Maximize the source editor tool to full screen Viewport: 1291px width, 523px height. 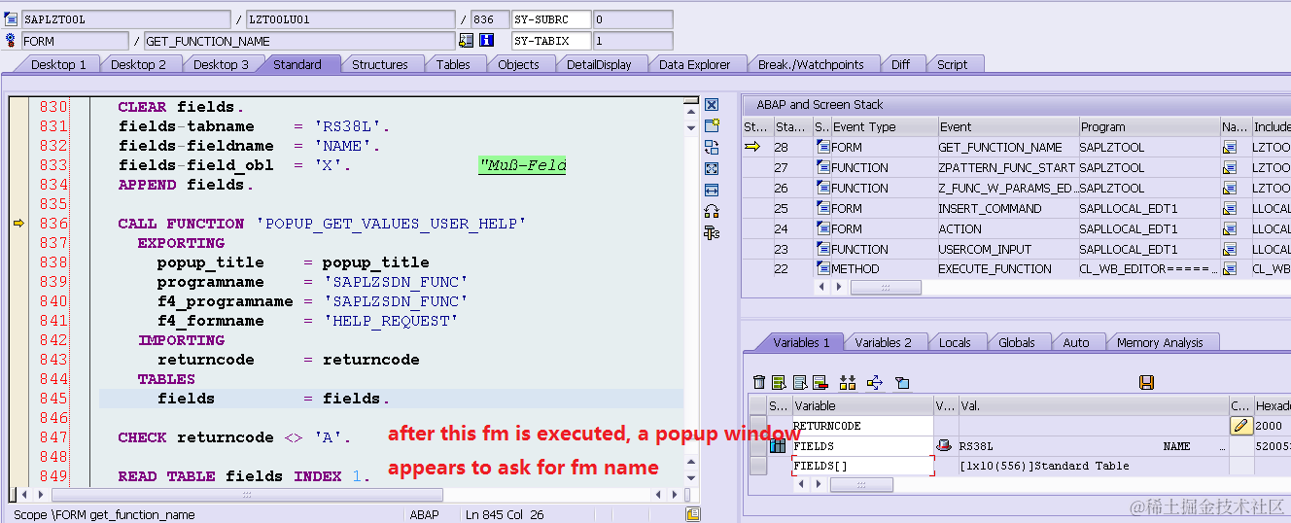click(712, 168)
